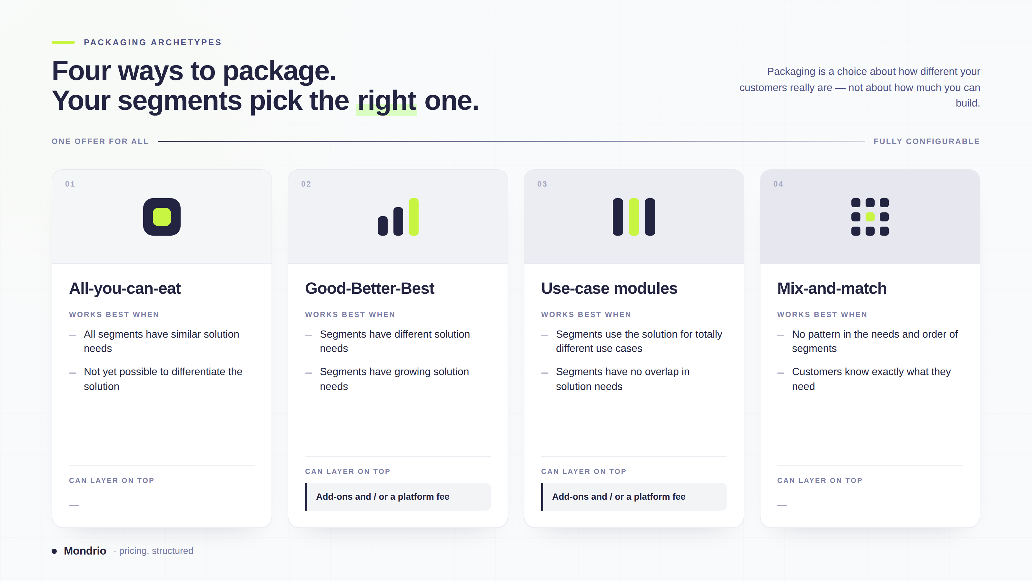Image resolution: width=1032 pixels, height=581 pixels.
Task: Click the FULLY CONFIGURABLE label
Action: [927, 141]
